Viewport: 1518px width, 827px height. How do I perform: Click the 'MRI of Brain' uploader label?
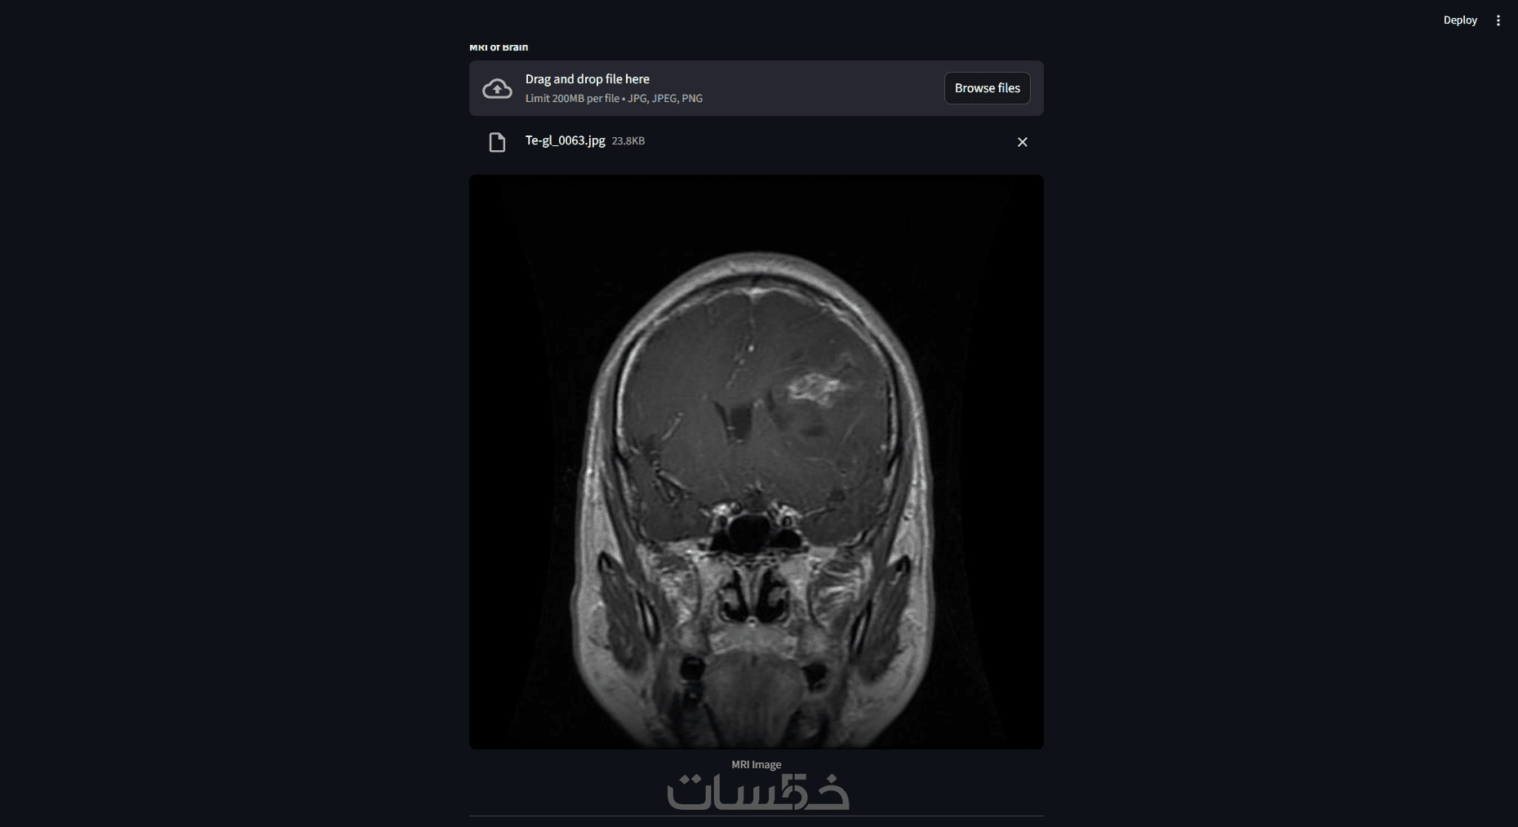pyautogui.click(x=498, y=47)
